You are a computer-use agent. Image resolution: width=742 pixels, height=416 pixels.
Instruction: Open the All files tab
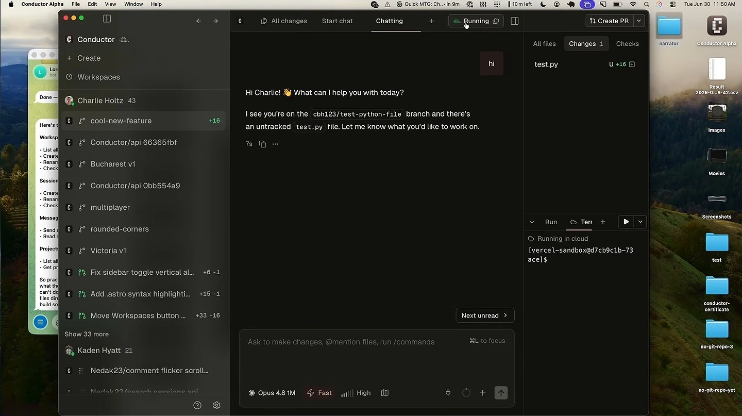click(x=544, y=44)
